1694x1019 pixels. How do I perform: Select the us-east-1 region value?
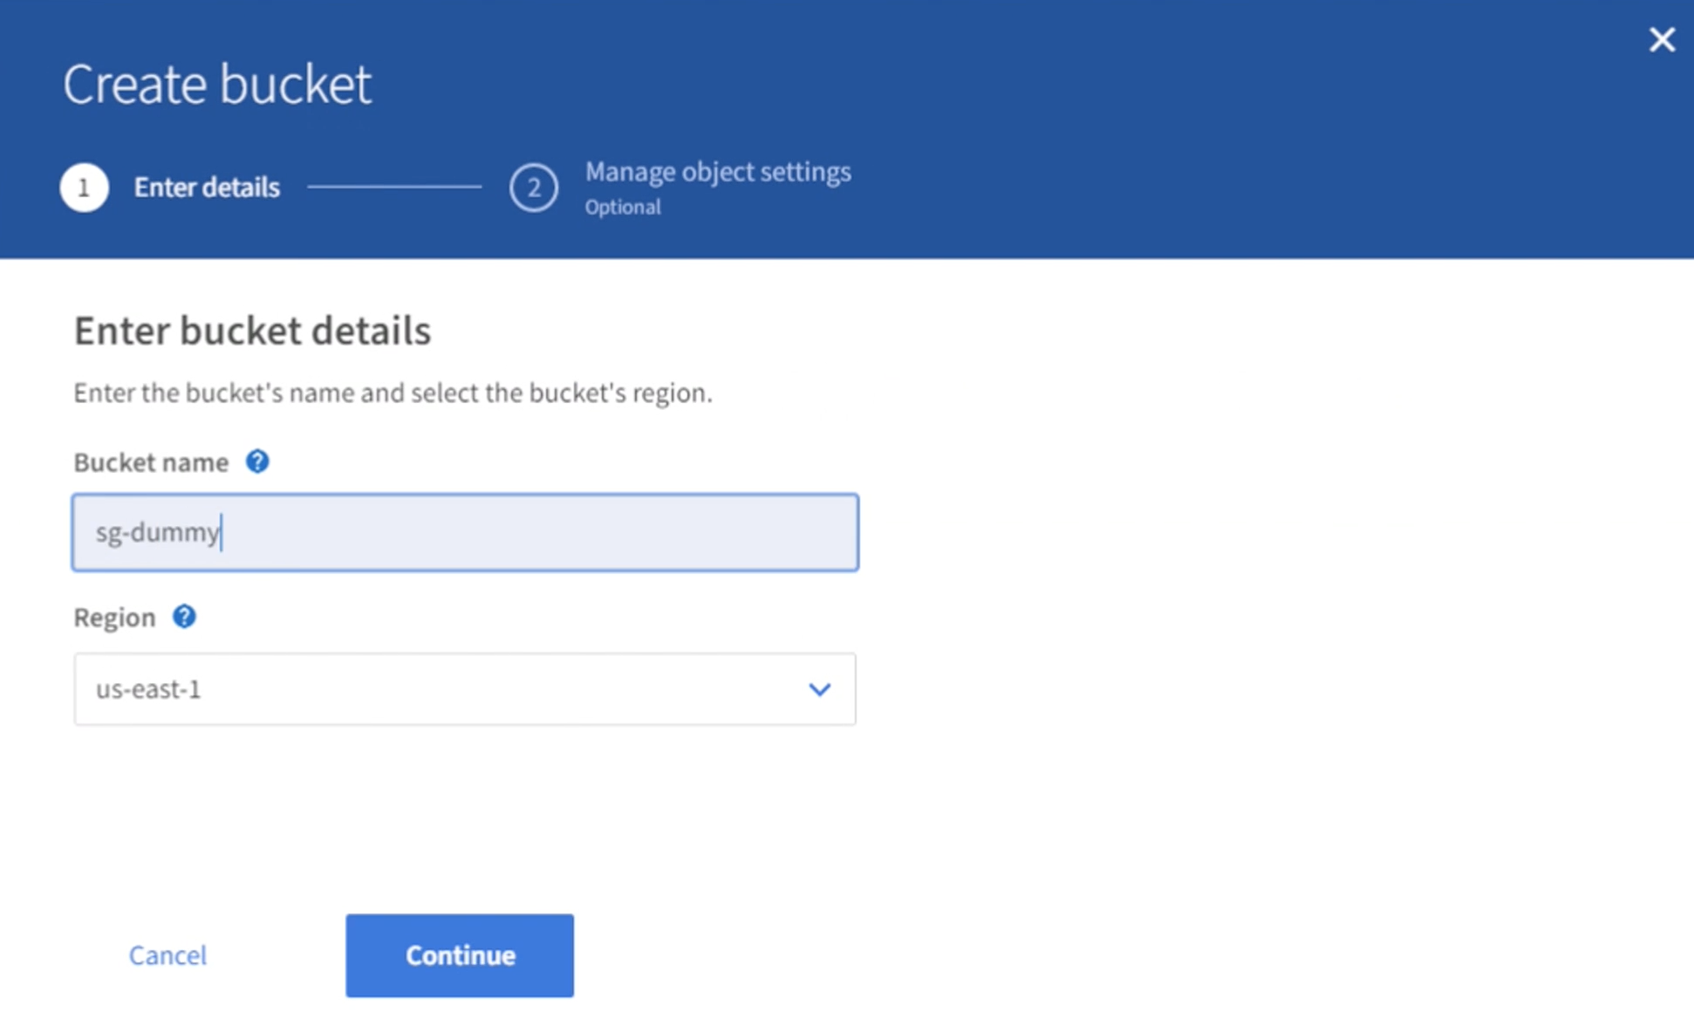point(148,689)
